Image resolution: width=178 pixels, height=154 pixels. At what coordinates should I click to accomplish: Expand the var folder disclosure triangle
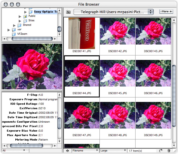(9, 29)
